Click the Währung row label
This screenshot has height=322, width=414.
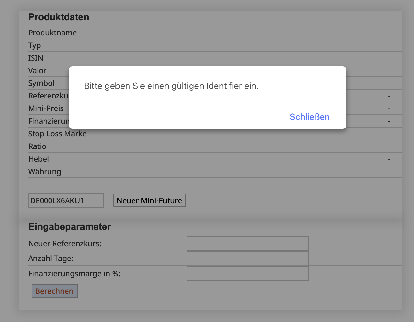coord(44,172)
